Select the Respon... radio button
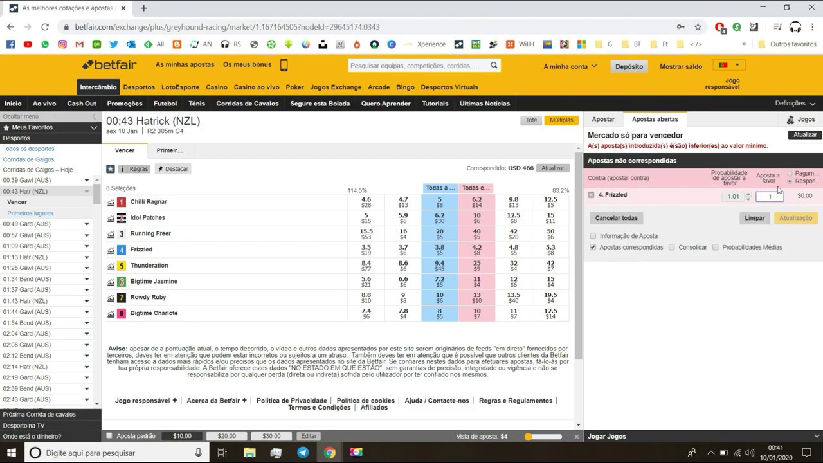 (x=790, y=181)
